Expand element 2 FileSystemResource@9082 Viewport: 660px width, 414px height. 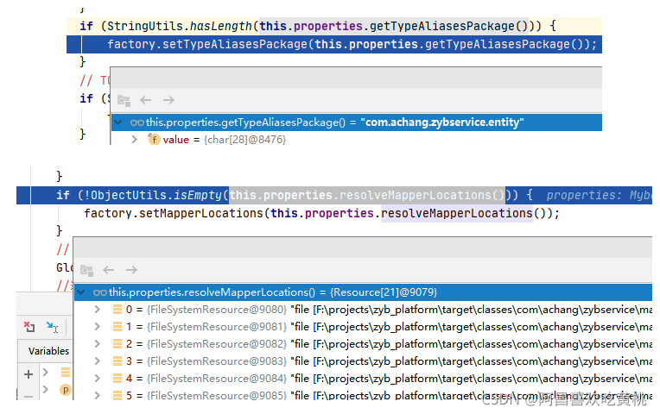(98, 344)
